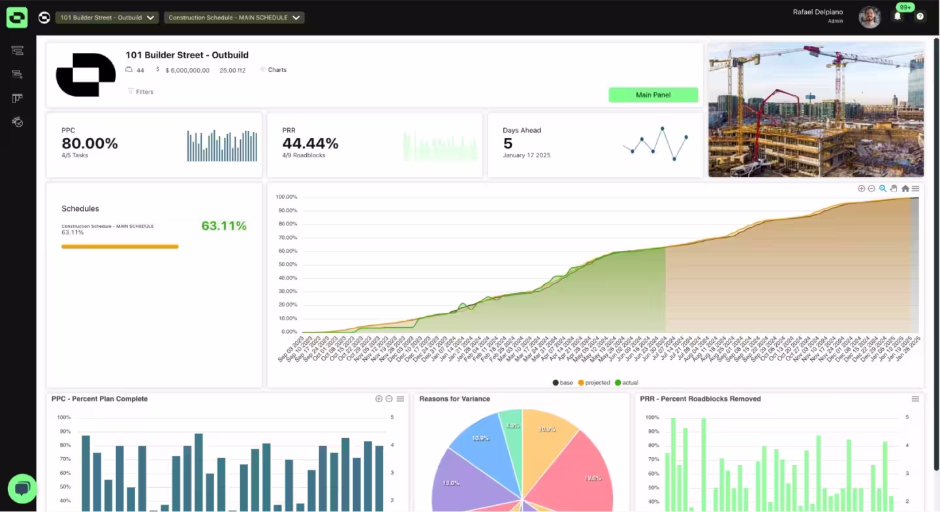Viewport: 940px width, 512px height.
Task: Open the Filters link
Action: 144,91
